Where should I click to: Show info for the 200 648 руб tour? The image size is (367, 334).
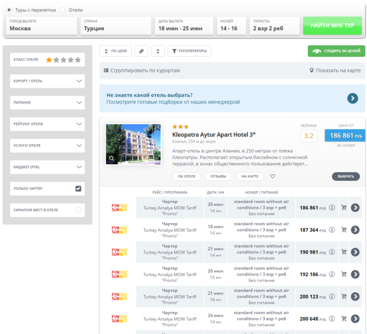[x=331, y=319]
